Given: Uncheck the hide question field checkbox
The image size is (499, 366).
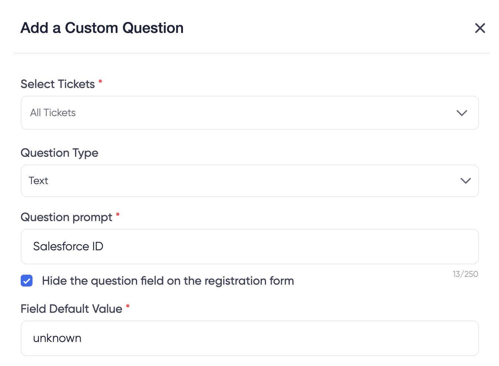Looking at the screenshot, I should pyautogui.click(x=27, y=281).
